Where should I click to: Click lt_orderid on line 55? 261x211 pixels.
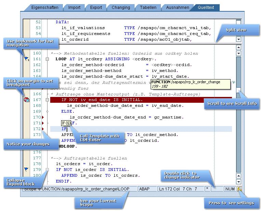coord(75,40)
